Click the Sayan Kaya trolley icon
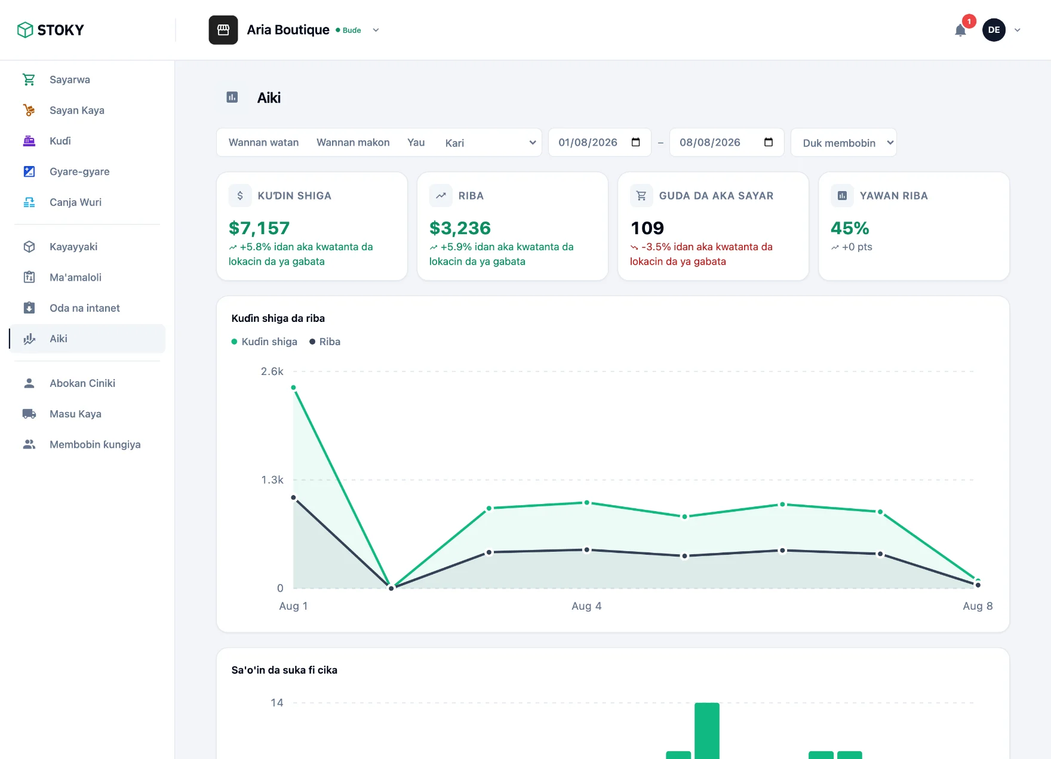 pyautogui.click(x=29, y=110)
